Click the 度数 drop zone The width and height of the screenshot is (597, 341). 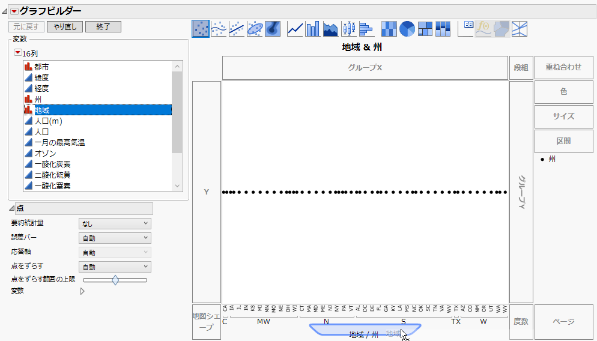coord(521,322)
